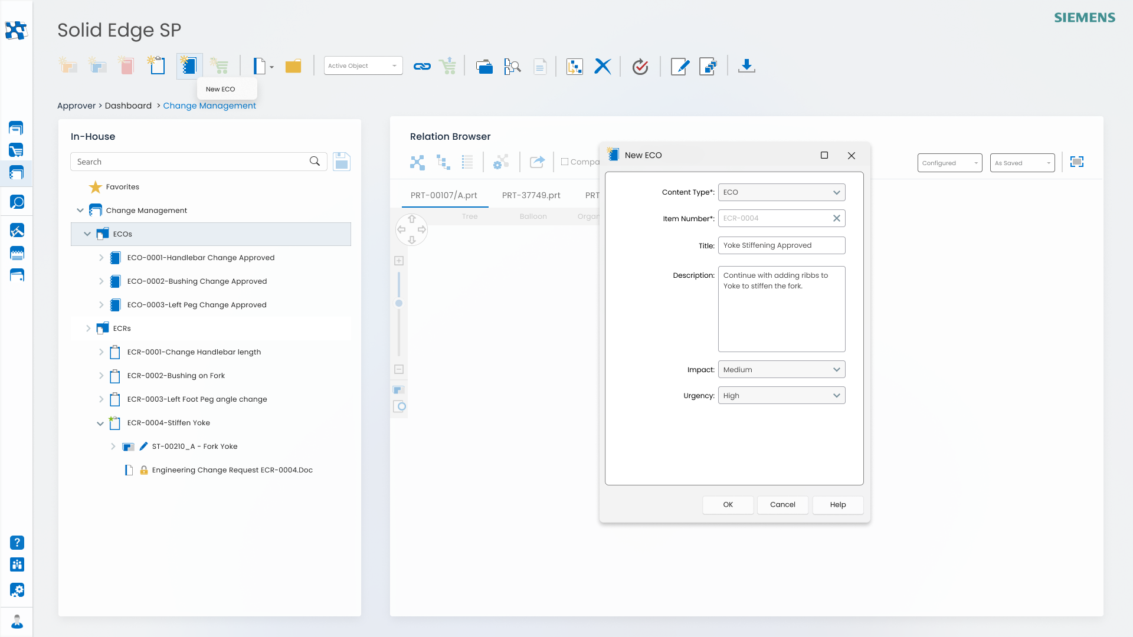The height and width of the screenshot is (637, 1133).
Task: Open the new document icon in toolbar
Action: [x=260, y=66]
